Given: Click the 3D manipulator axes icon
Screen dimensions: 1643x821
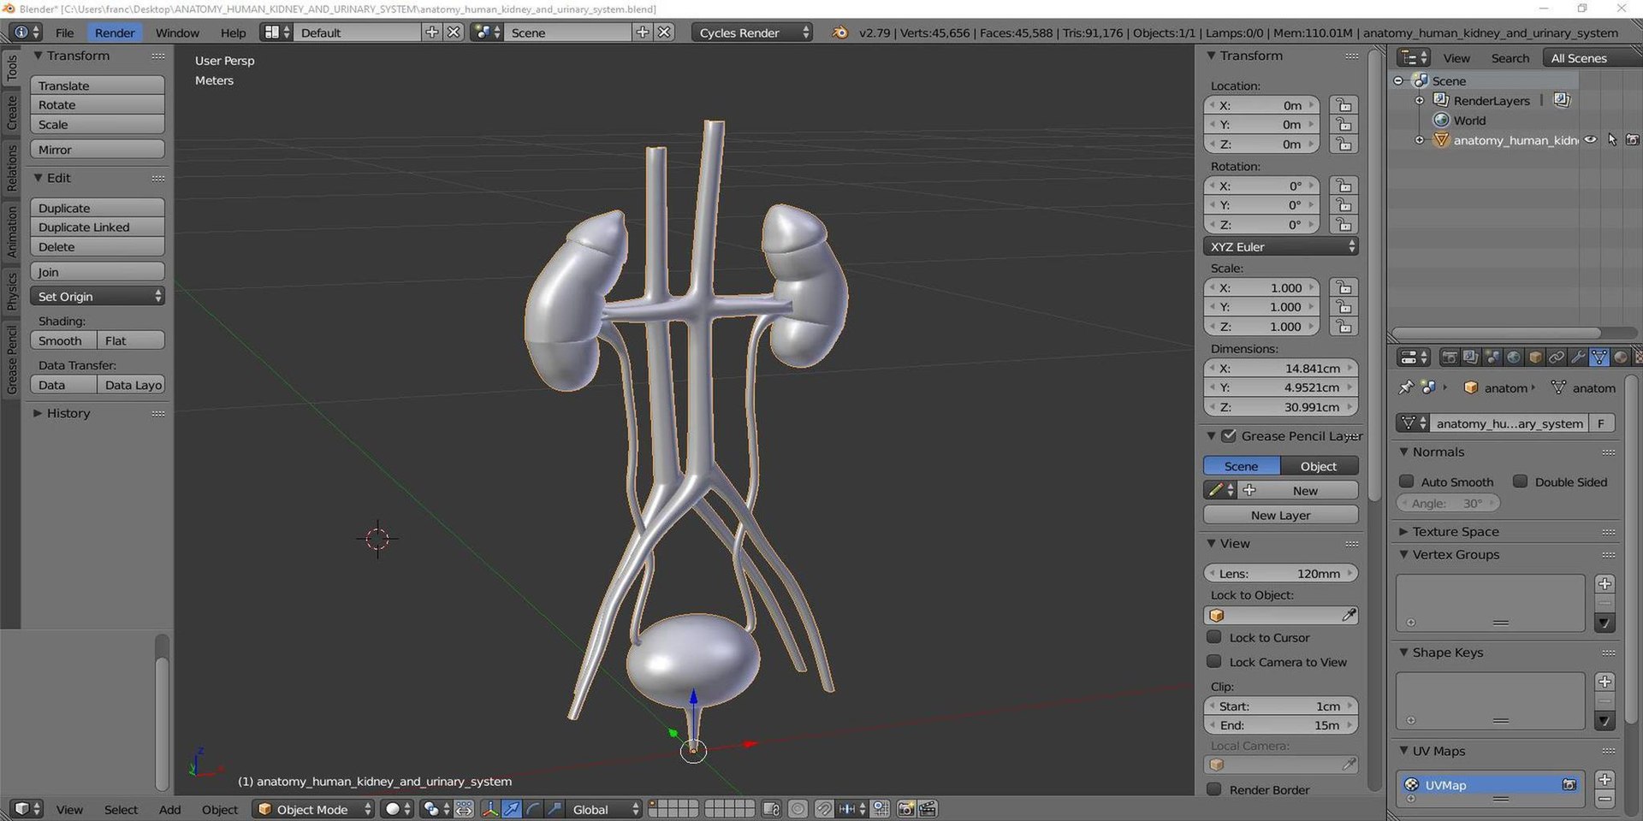Looking at the screenshot, I should click(490, 809).
